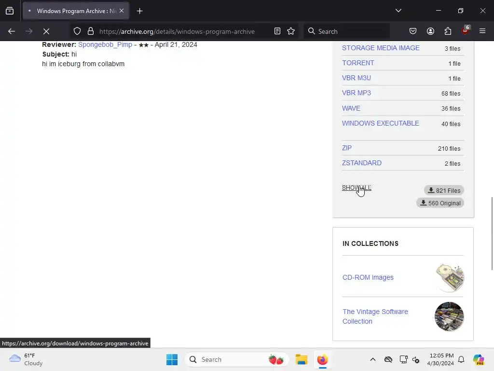Open the Windows Start menu

(x=172, y=359)
